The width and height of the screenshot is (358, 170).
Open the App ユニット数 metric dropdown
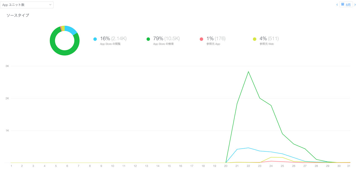click(27, 5)
